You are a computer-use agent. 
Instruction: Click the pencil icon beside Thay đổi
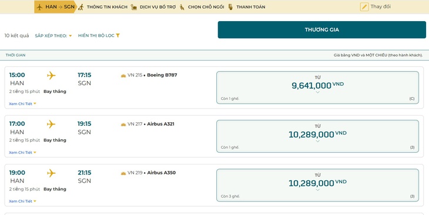point(364,7)
